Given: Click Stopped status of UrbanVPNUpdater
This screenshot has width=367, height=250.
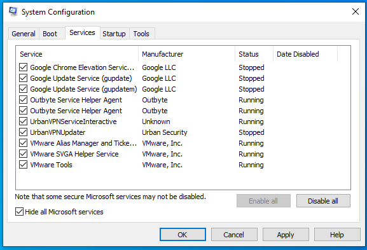Looking at the screenshot, I should [251, 132].
